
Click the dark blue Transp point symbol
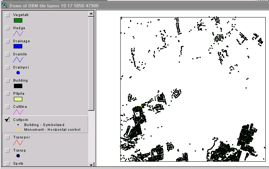coord(18,156)
